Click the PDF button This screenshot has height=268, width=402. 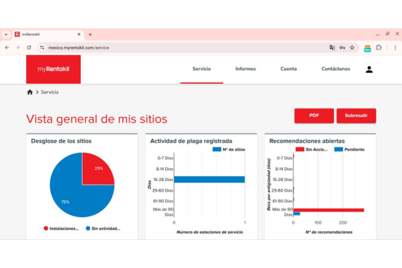(313, 116)
